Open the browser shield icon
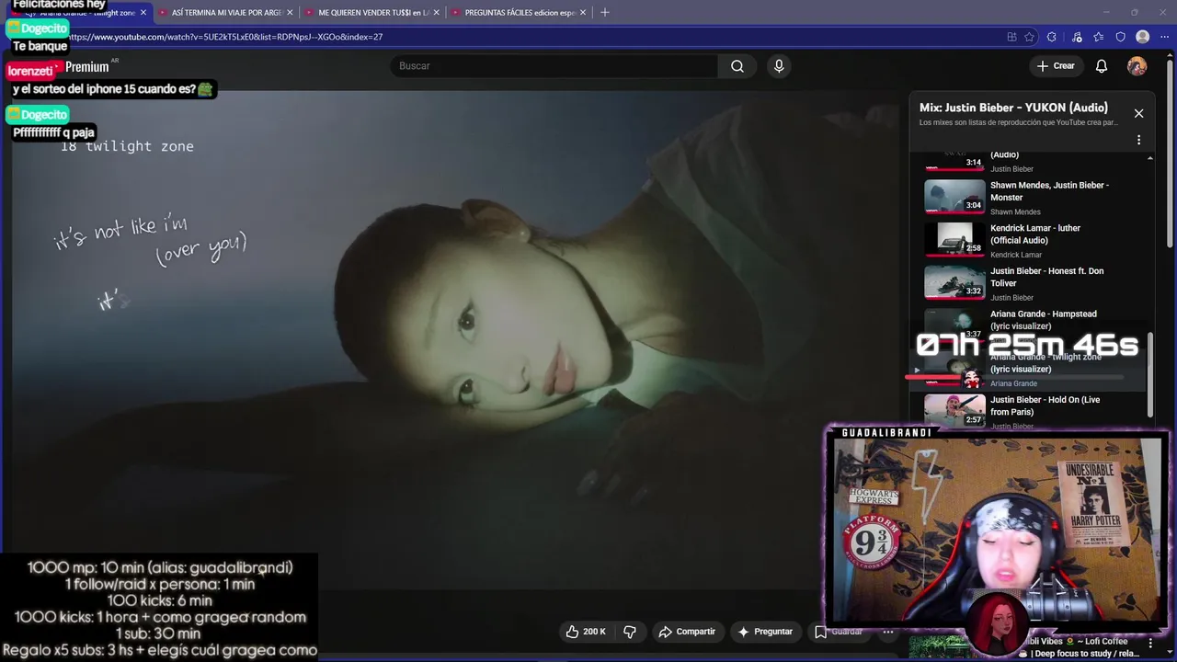Viewport: 1177px width, 662px height. pyautogui.click(x=1120, y=37)
